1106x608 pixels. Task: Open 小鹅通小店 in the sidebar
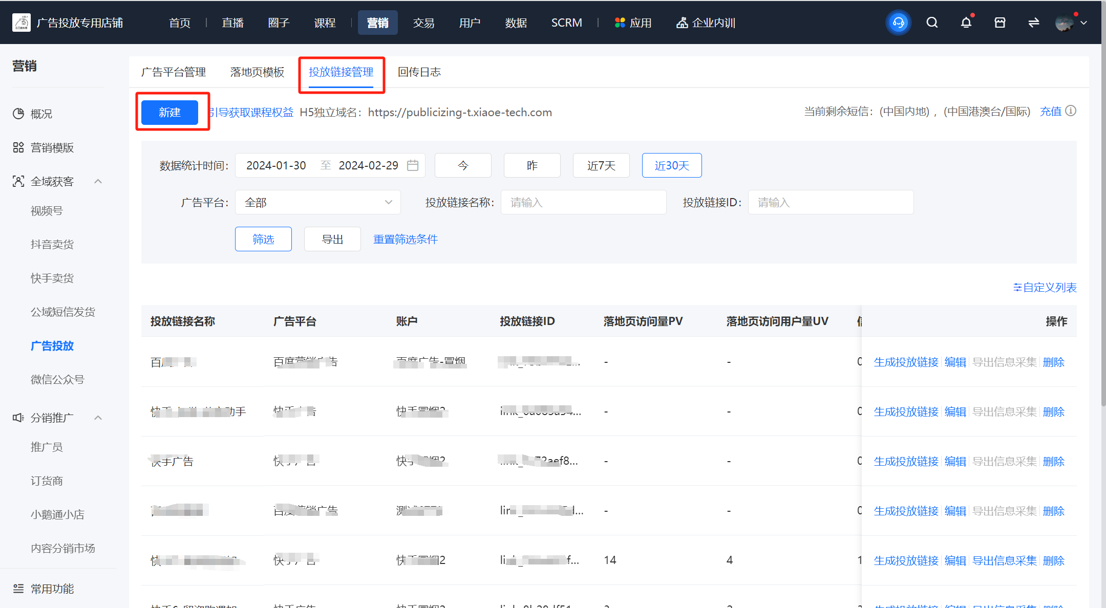pos(57,514)
